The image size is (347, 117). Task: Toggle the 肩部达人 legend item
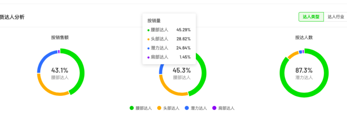(223, 108)
